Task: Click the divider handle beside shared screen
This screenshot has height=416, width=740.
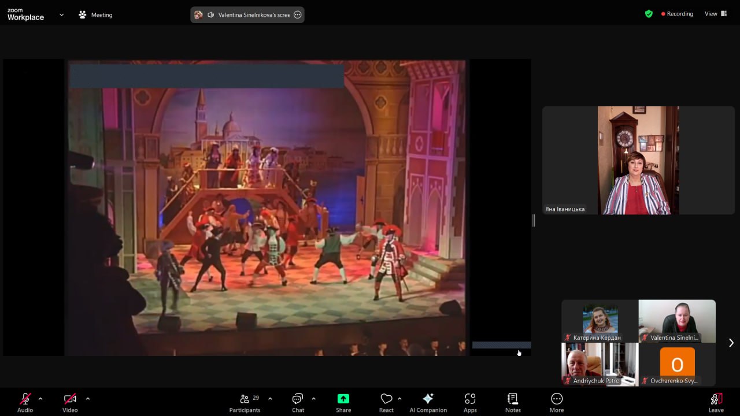Action: pyautogui.click(x=534, y=220)
